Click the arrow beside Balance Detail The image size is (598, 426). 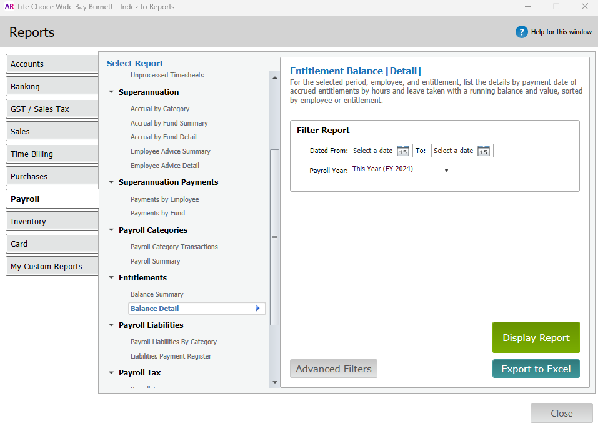pos(257,309)
